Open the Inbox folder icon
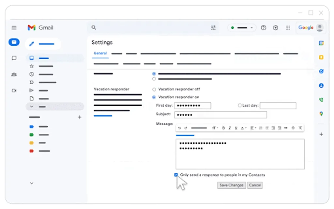 coord(32,58)
